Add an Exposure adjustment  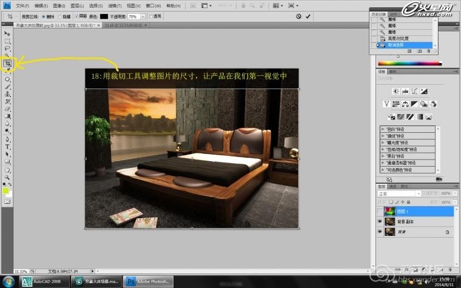424,92
